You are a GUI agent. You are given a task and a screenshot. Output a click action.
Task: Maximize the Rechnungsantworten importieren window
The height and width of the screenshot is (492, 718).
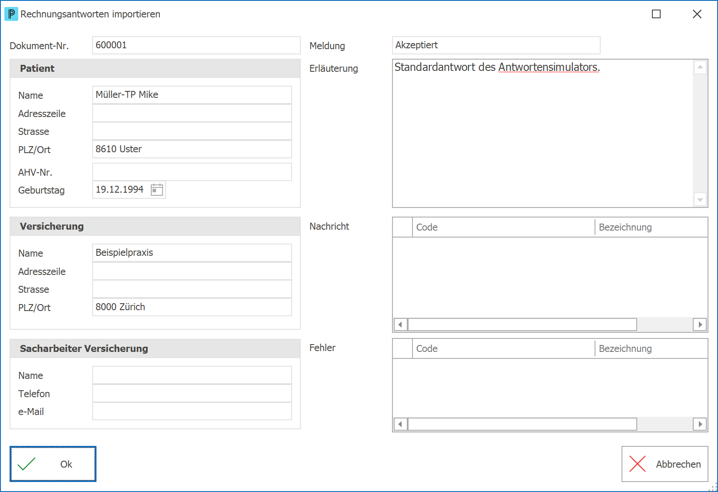(656, 14)
